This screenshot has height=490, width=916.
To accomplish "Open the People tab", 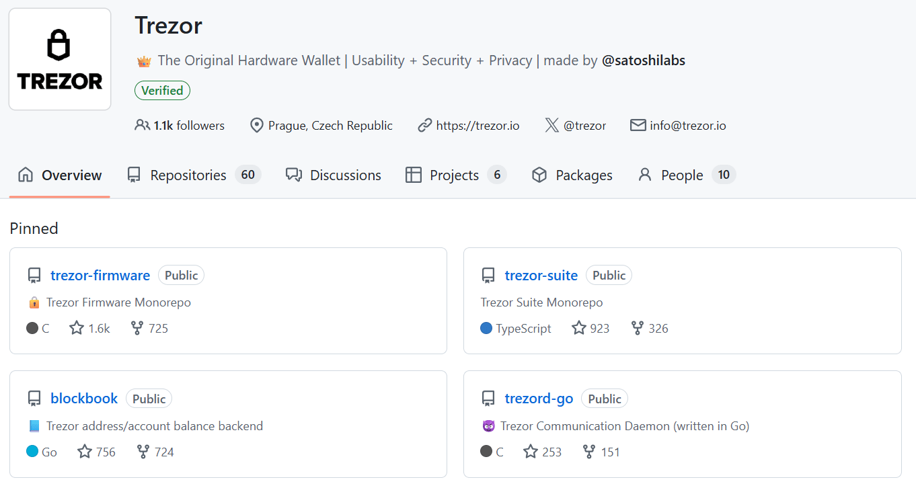I will [681, 175].
